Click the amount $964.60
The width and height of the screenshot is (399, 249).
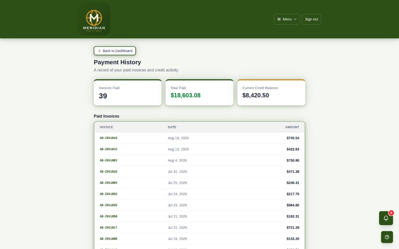pos(293,205)
